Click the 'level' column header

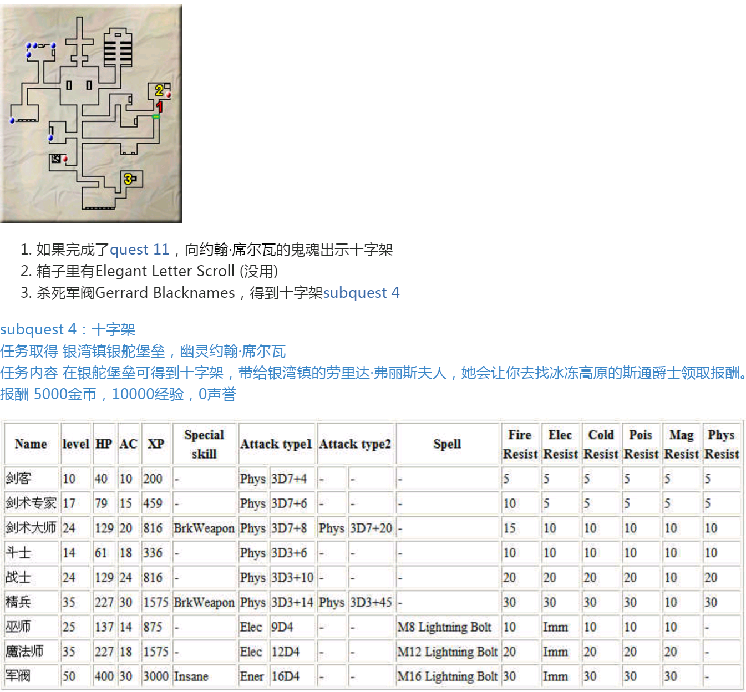tap(76, 444)
